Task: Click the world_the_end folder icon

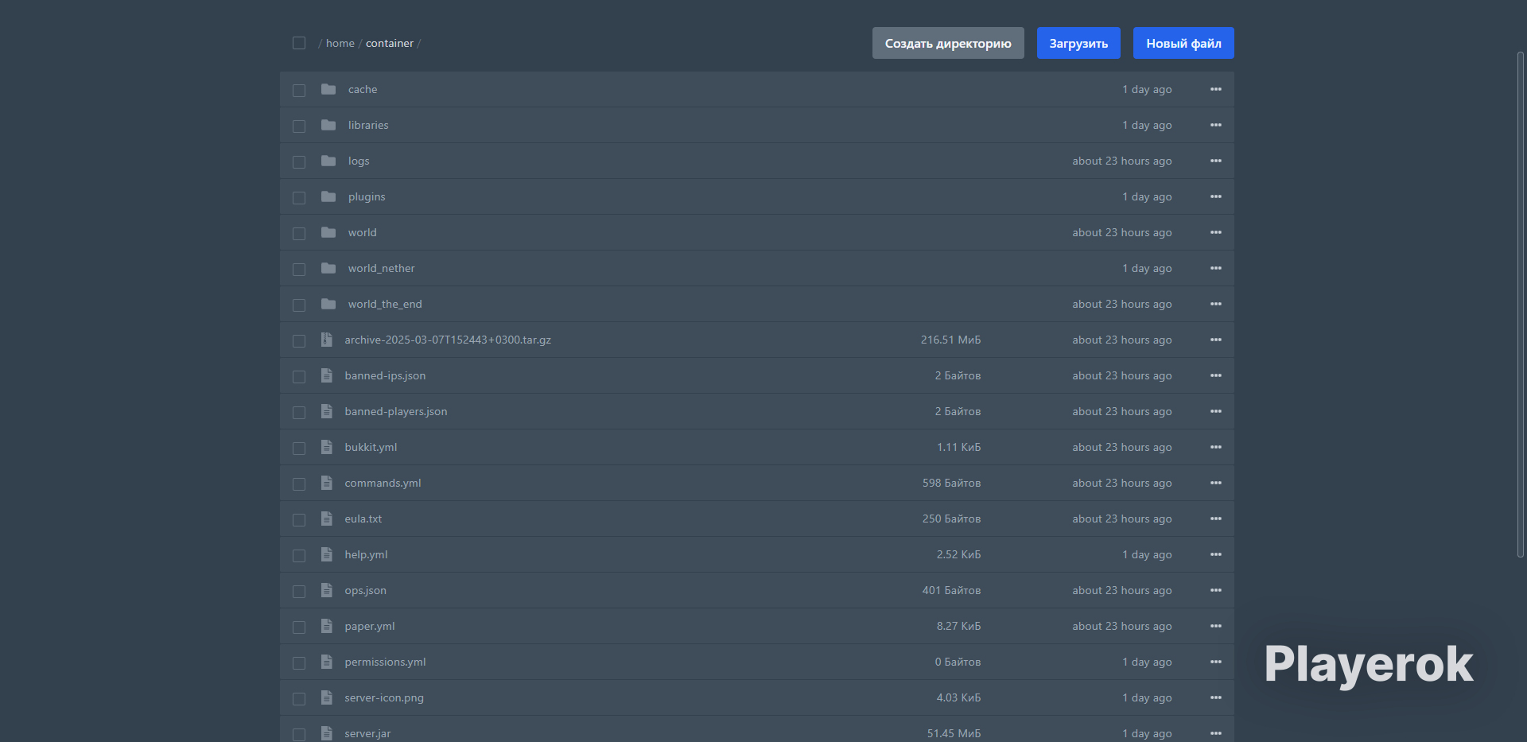Action: pos(328,304)
